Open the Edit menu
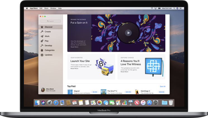The image size is (208, 118). click(41, 8)
